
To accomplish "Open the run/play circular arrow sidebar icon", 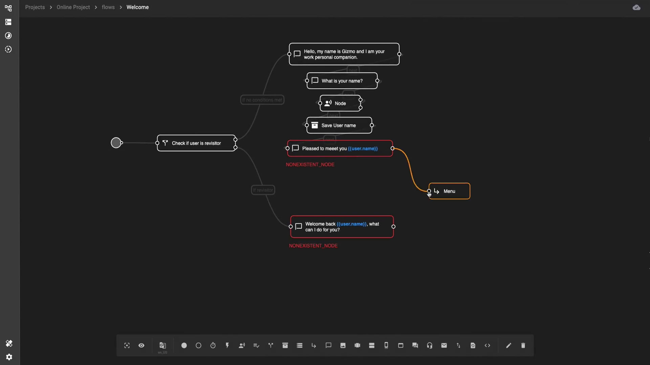I will point(8,49).
